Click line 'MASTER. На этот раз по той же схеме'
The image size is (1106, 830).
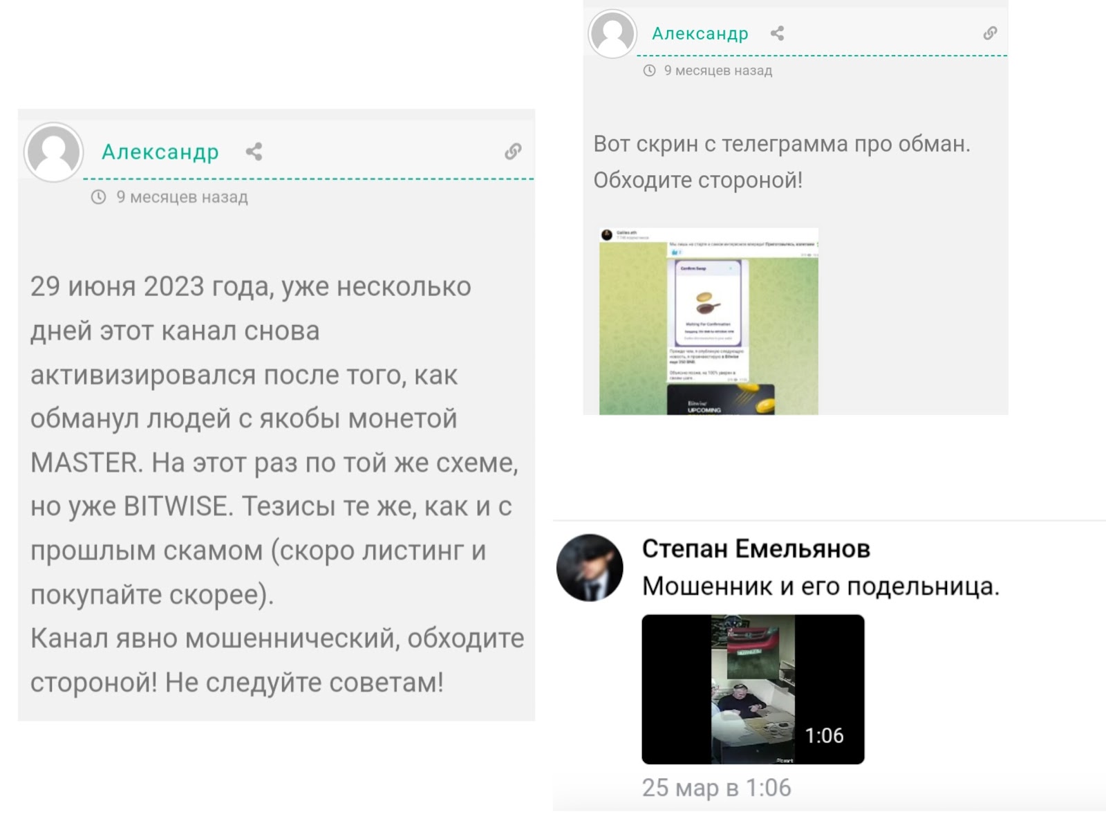274,463
